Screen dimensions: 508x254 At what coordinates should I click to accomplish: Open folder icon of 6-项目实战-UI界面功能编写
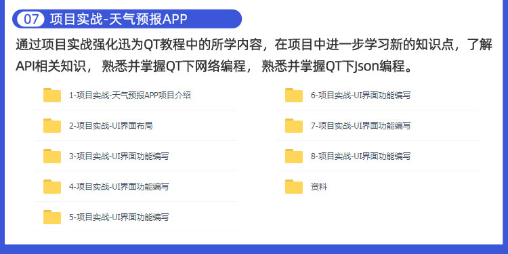pos(294,96)
